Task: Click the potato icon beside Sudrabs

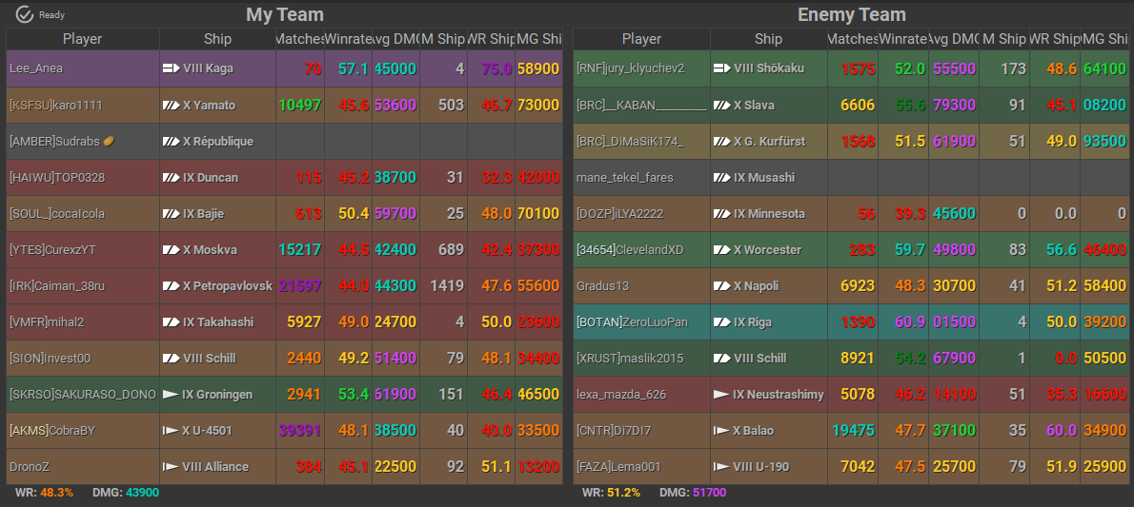Action: click(x=110, y=141)
